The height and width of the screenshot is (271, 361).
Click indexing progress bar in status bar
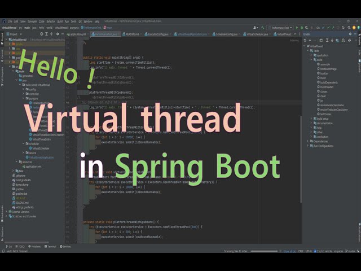[x=264, y=251]
